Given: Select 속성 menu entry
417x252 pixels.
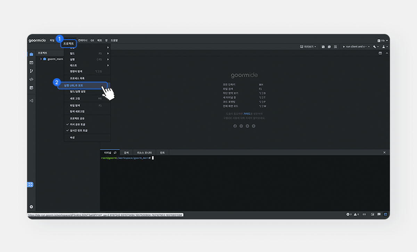Looking at the screenshot, I should pyautogui.click(x=87, y=138).
